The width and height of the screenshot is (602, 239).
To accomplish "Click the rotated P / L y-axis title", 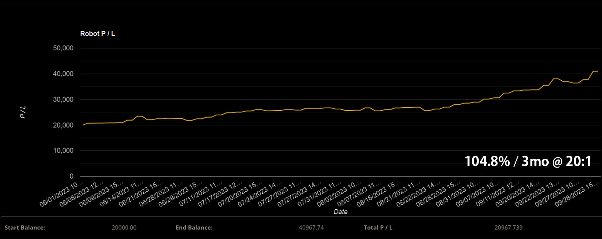I will point(23,112).
